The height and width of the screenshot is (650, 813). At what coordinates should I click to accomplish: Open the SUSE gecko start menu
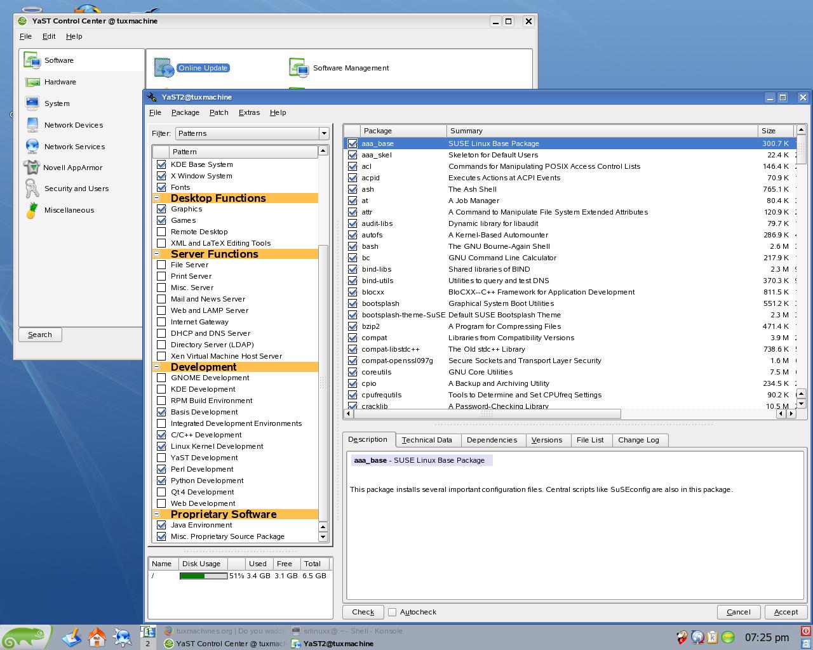tap(25, 637)
